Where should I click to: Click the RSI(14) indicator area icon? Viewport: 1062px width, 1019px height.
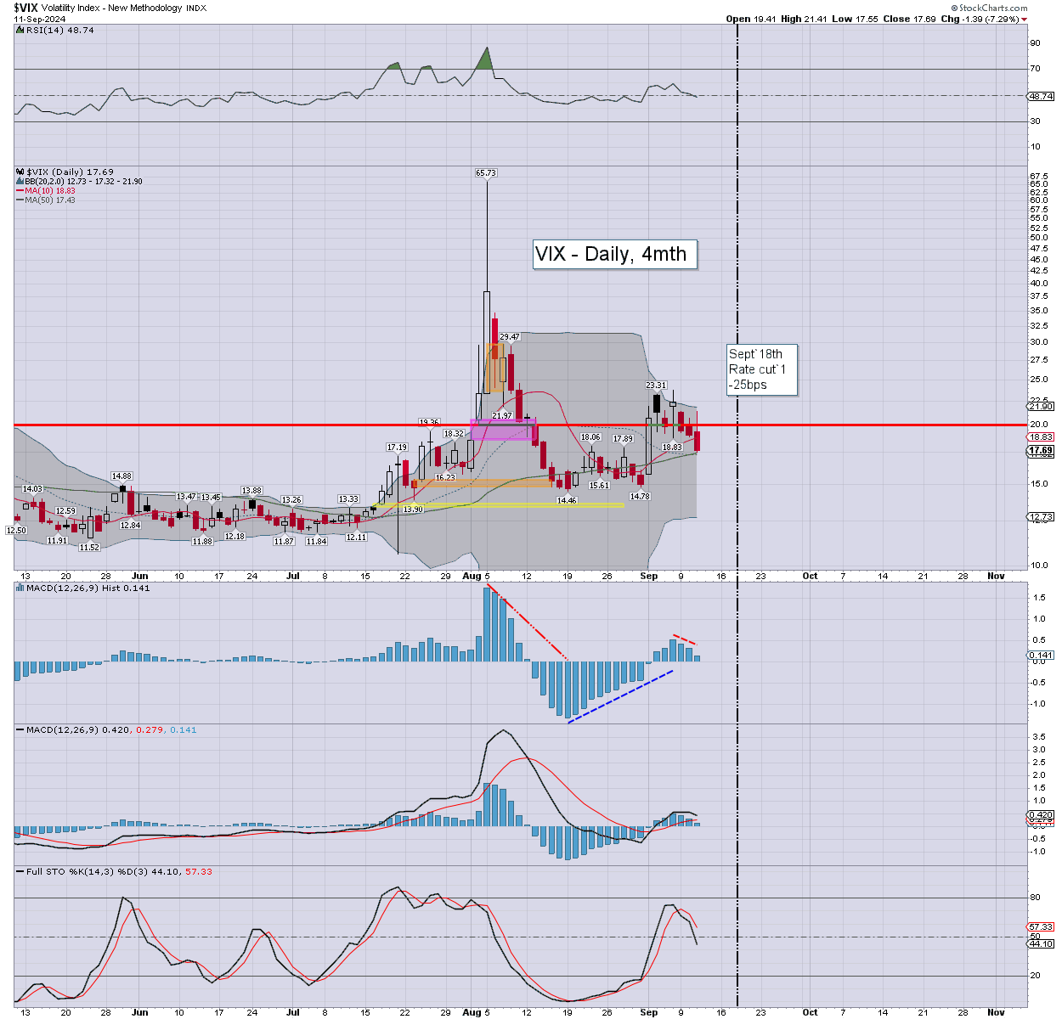pos(20,30)
